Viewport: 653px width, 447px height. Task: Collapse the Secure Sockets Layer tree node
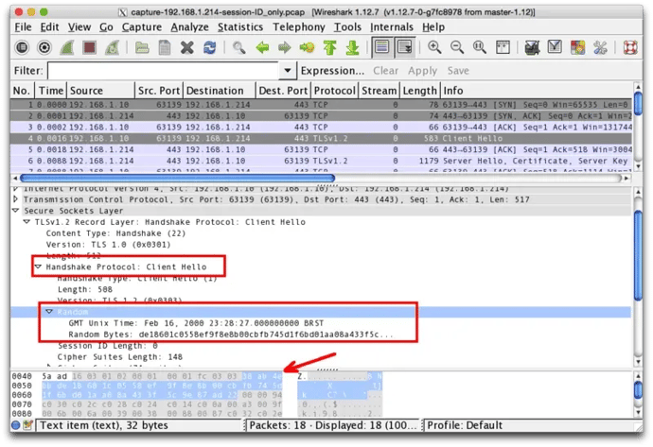click(x=17, y=211)
